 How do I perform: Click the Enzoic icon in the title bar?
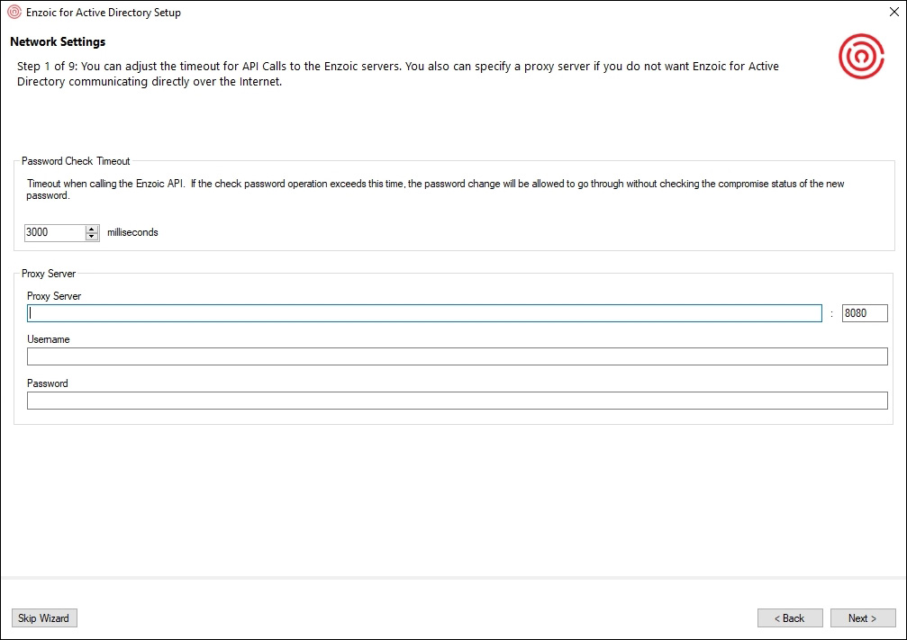click(x=14, y=13)
